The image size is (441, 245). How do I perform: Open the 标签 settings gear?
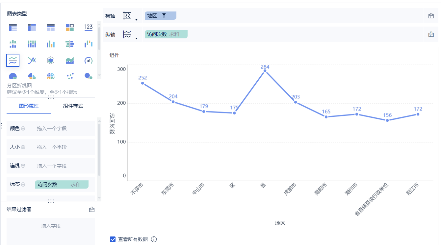click(23, 185)
